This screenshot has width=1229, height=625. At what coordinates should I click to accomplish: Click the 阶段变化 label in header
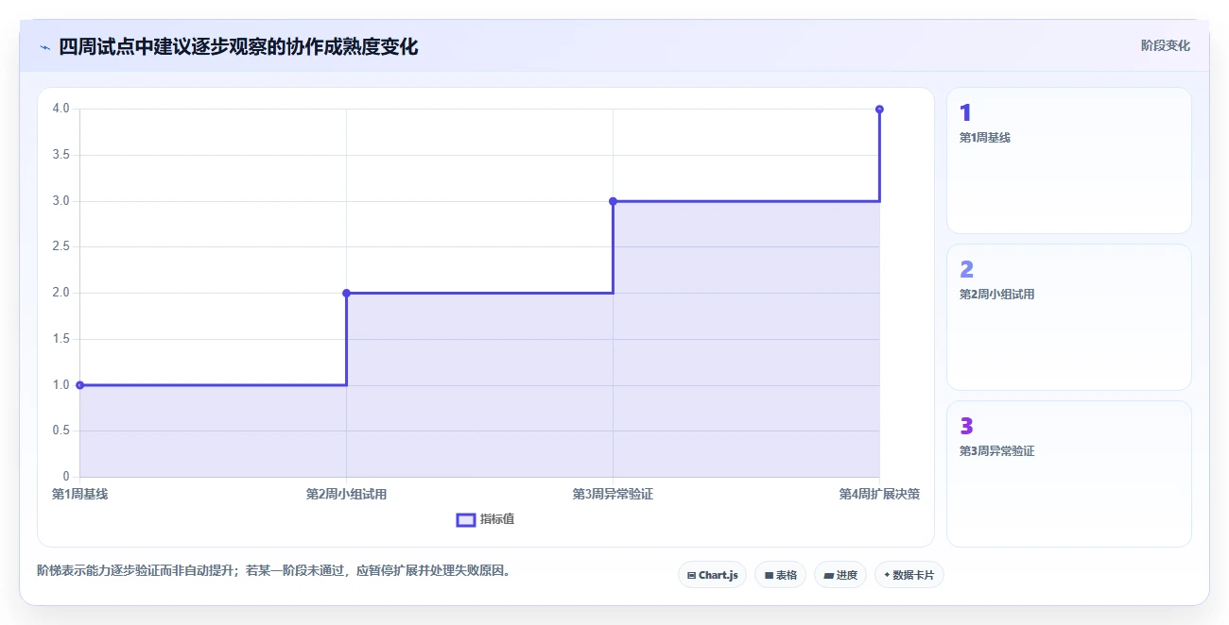[1165, 45]
